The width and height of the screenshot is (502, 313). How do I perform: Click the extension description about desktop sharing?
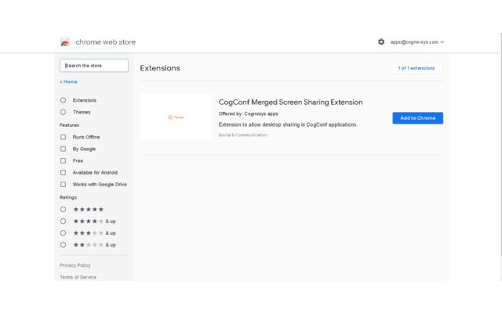[x=288, y=124]
